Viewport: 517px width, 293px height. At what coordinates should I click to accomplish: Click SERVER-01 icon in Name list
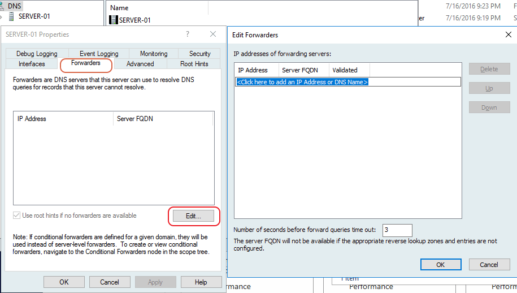click(114, 20)
